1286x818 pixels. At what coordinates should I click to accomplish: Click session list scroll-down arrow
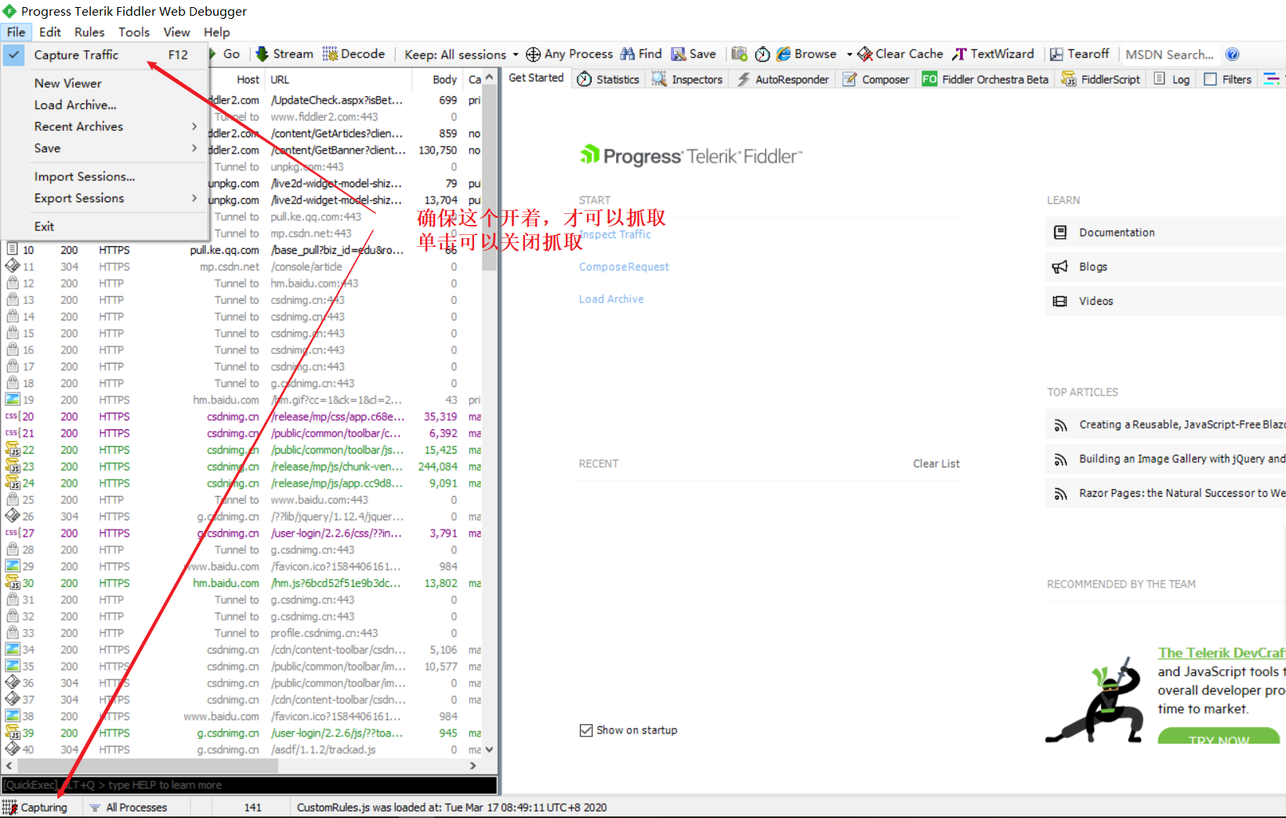point(490,750)
